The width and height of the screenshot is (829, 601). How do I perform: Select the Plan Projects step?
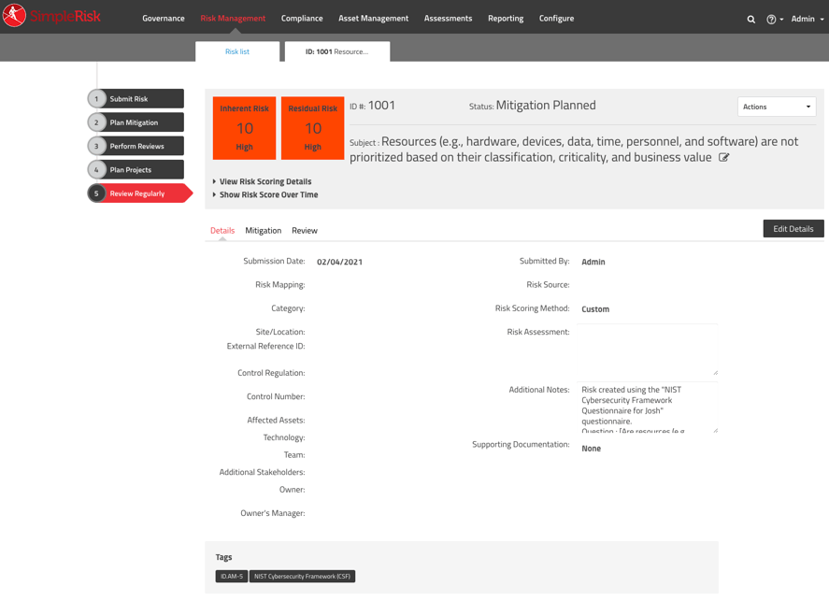tap(136, 168)
